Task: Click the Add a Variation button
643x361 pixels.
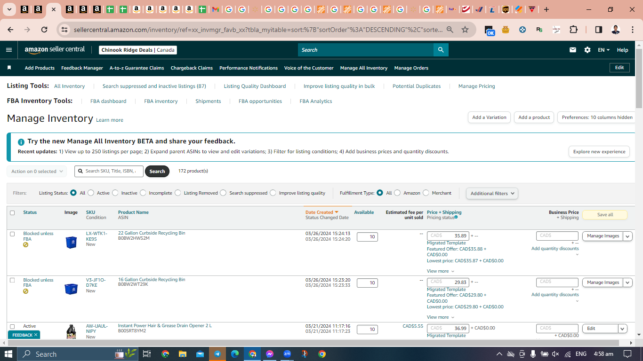Action: (490, 118)
